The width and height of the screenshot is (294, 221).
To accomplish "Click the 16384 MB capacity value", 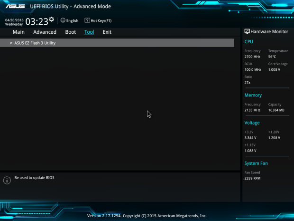I will tap(276, 110).
